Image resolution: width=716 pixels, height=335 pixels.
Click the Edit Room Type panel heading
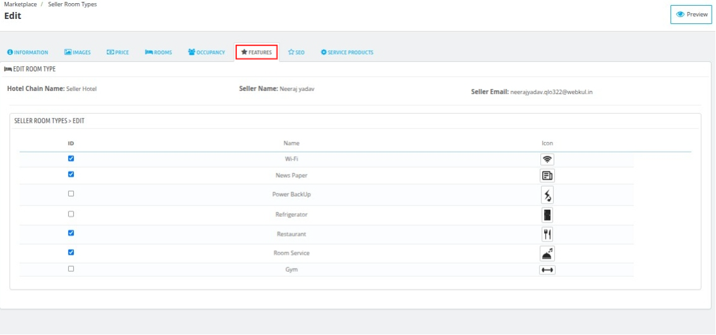click(30, 69)
